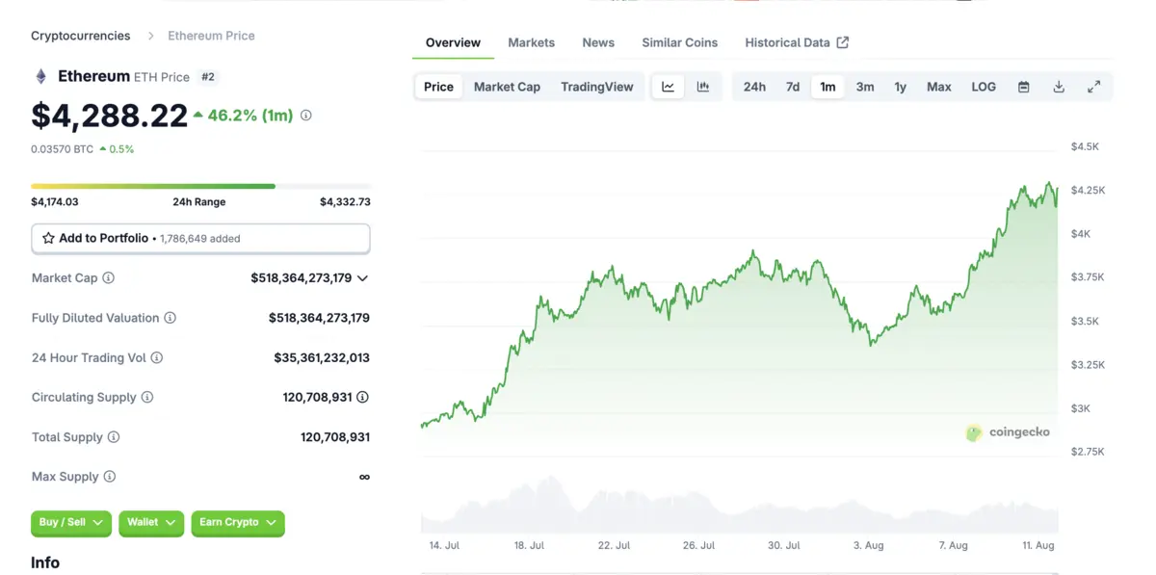Switch to the candlestick chart icon
Screen dimensions: 1156x575
pos(703,86)
